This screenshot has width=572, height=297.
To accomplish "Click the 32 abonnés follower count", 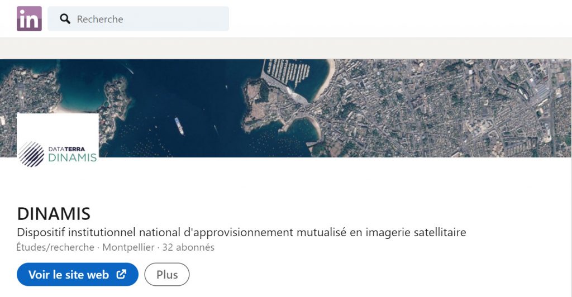I will click(x=188, y=247).
